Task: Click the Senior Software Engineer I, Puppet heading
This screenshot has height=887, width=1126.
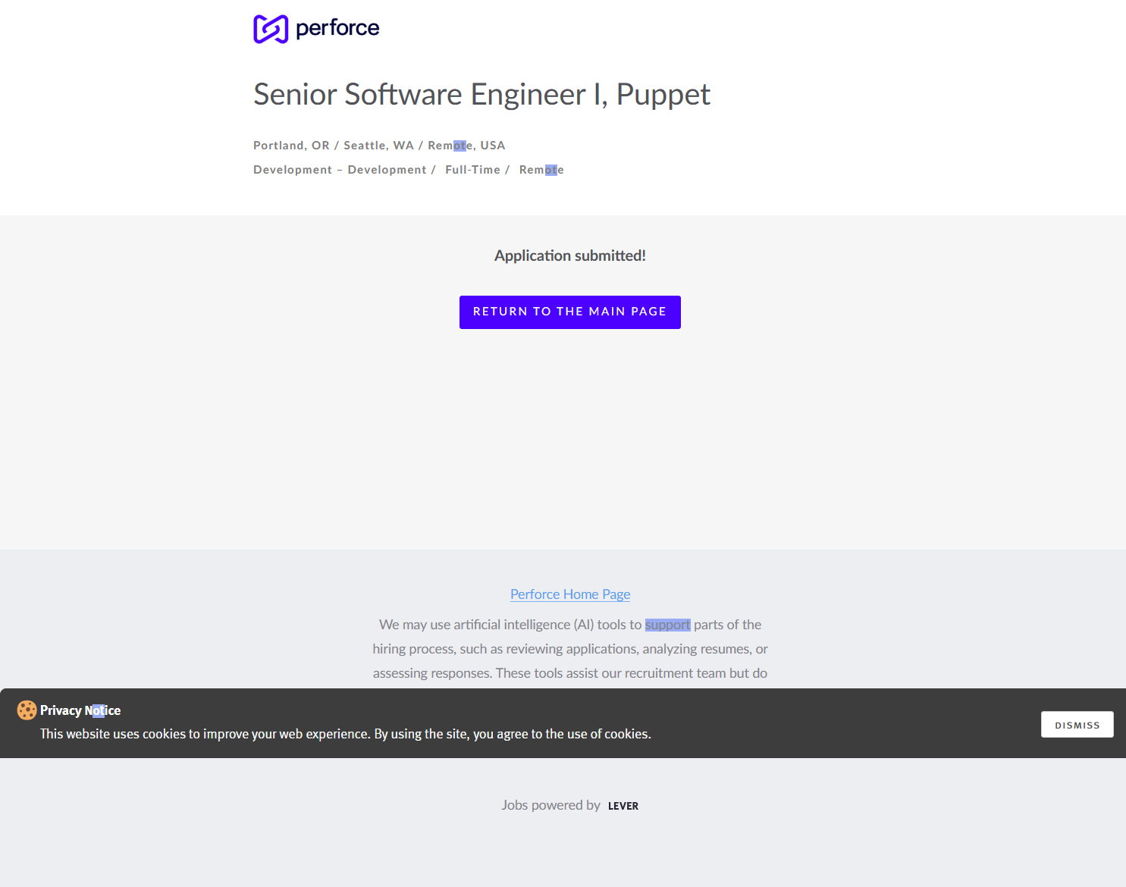Action: [481, 94]
